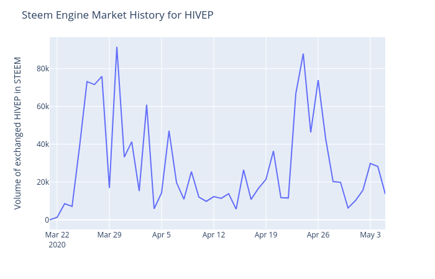Click the '60k' y-axis tick label
Image resolution: width=435 pixels, height=279 pixels.
43,107
